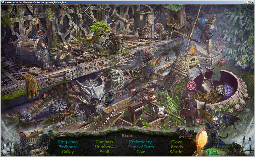Pick up the dartboard

pyautogui.click(x=59, y=106)
